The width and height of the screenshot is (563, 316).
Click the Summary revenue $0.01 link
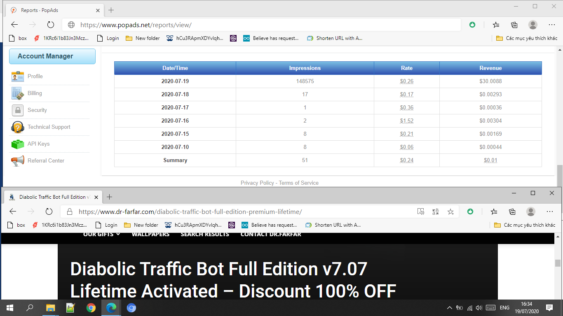pos(490,160)
